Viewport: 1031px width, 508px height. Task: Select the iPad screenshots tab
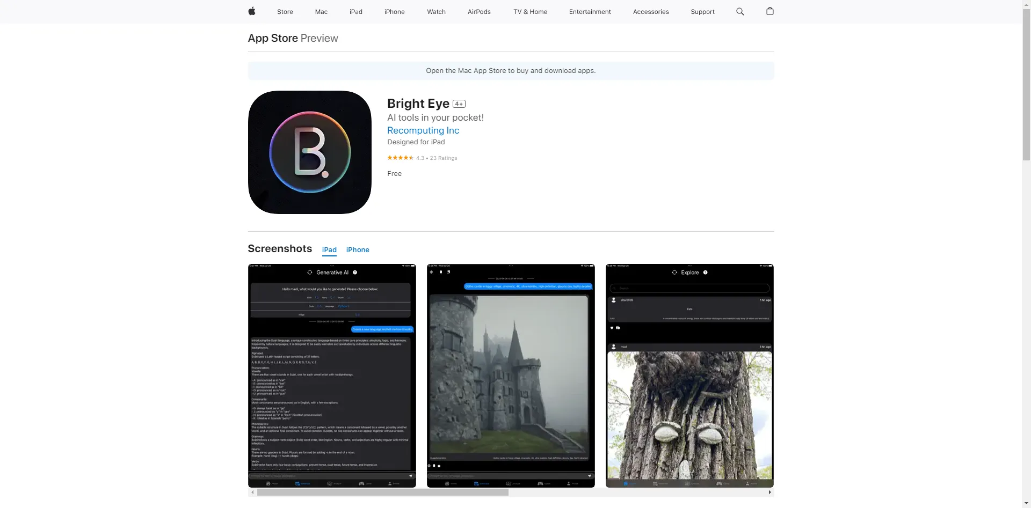click(329, 250)
